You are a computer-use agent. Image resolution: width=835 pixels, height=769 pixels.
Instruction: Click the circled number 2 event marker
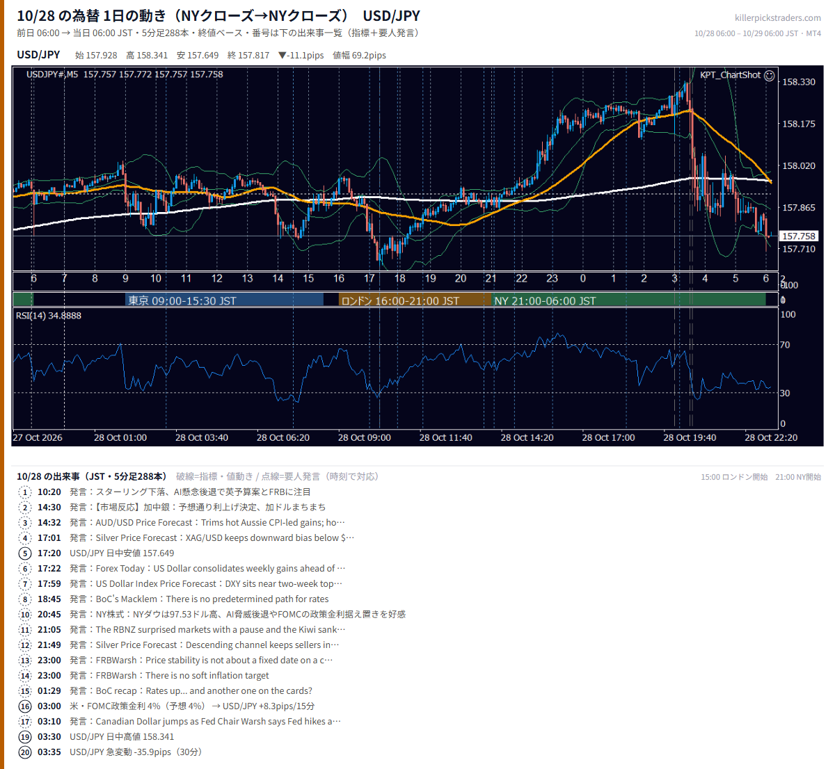(x=25, y=508)
